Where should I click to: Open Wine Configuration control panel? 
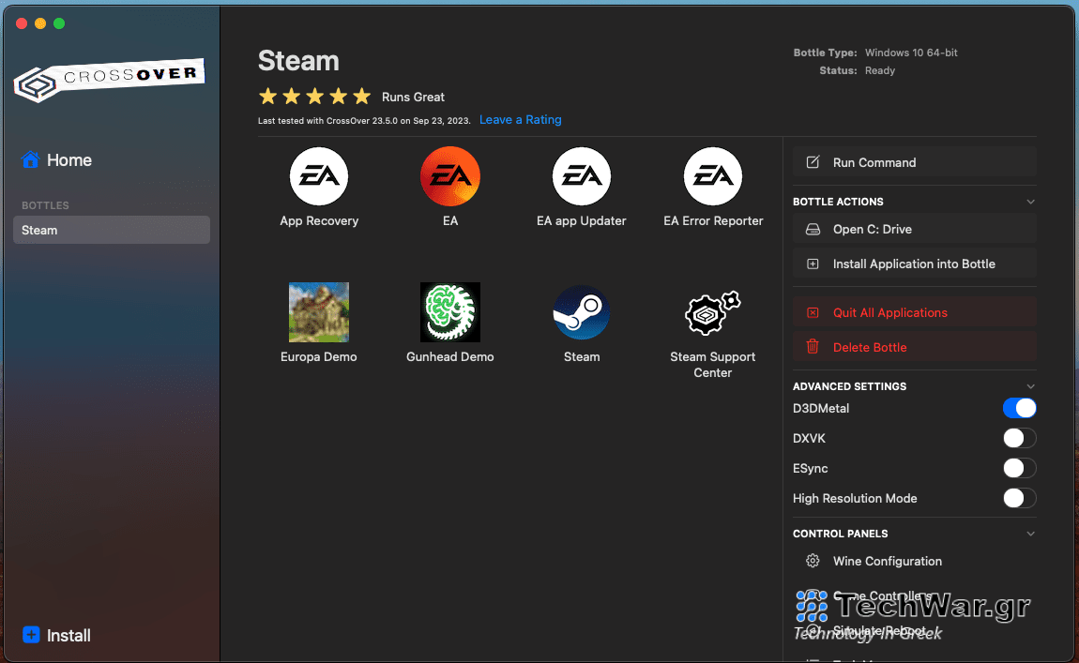tap(886, 561)
